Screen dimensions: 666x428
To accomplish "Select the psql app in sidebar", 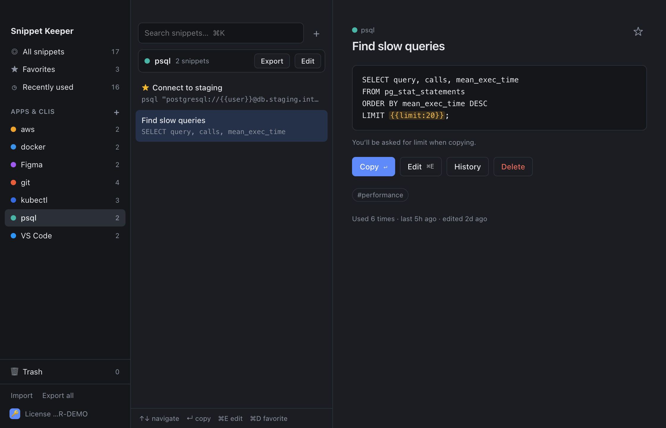I will [x=65, y=218].
